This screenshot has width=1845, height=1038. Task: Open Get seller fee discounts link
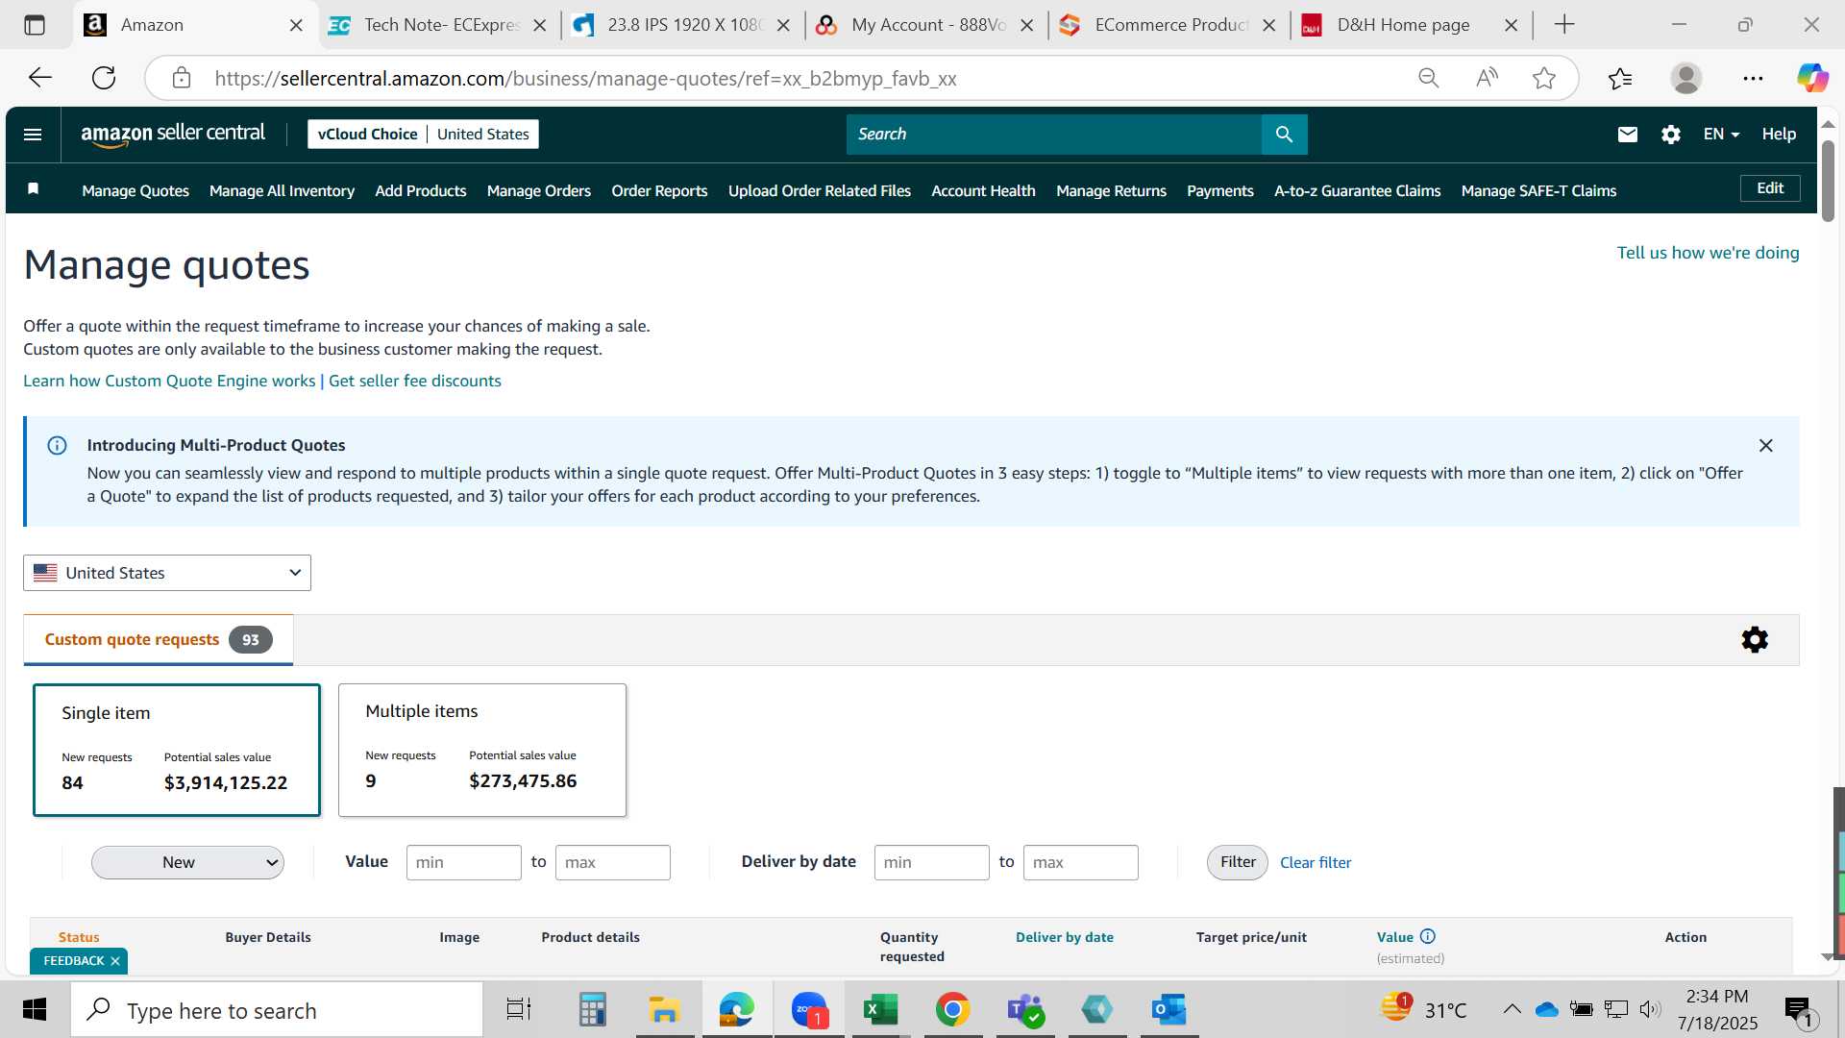415,381
